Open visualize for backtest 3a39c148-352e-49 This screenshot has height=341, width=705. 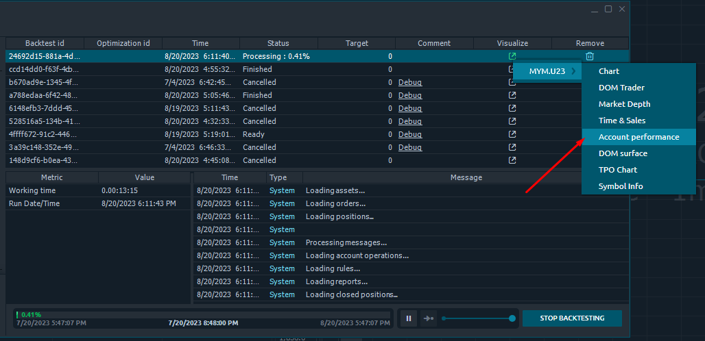(512, 147)
